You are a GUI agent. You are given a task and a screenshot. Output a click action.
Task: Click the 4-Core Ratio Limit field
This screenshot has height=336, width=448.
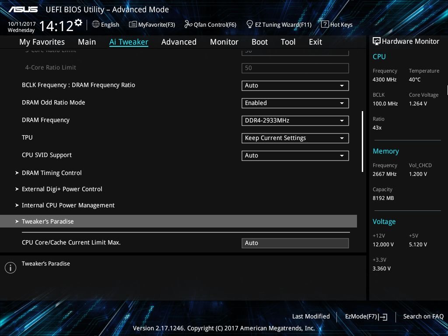[295, 68]
